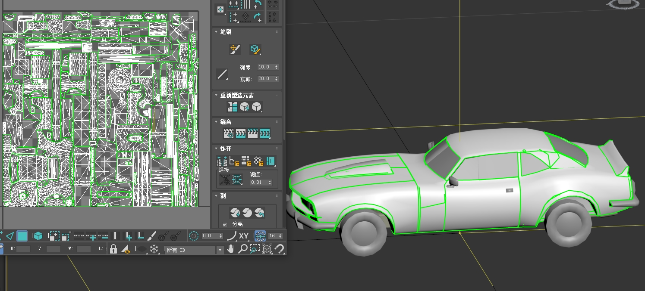Toggle the soft selection circle icon
645x291 pixels.
[x=193, y=236]
